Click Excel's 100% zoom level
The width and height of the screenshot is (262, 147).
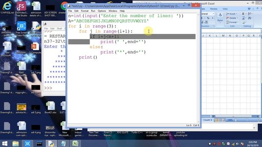230,120
